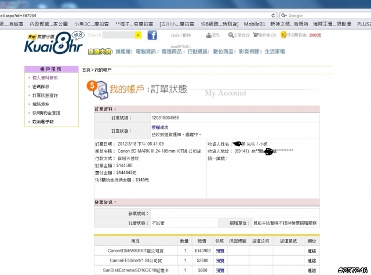
Task: Open 新神之領 bookmark in bookmarks bar
Action: [x=289, y=24]
